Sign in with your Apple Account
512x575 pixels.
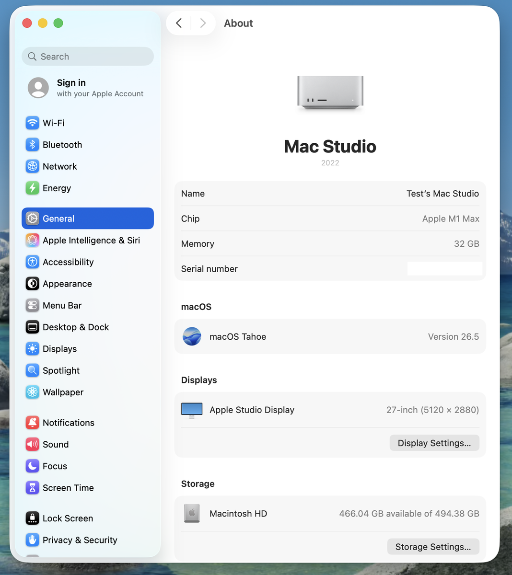88,88
